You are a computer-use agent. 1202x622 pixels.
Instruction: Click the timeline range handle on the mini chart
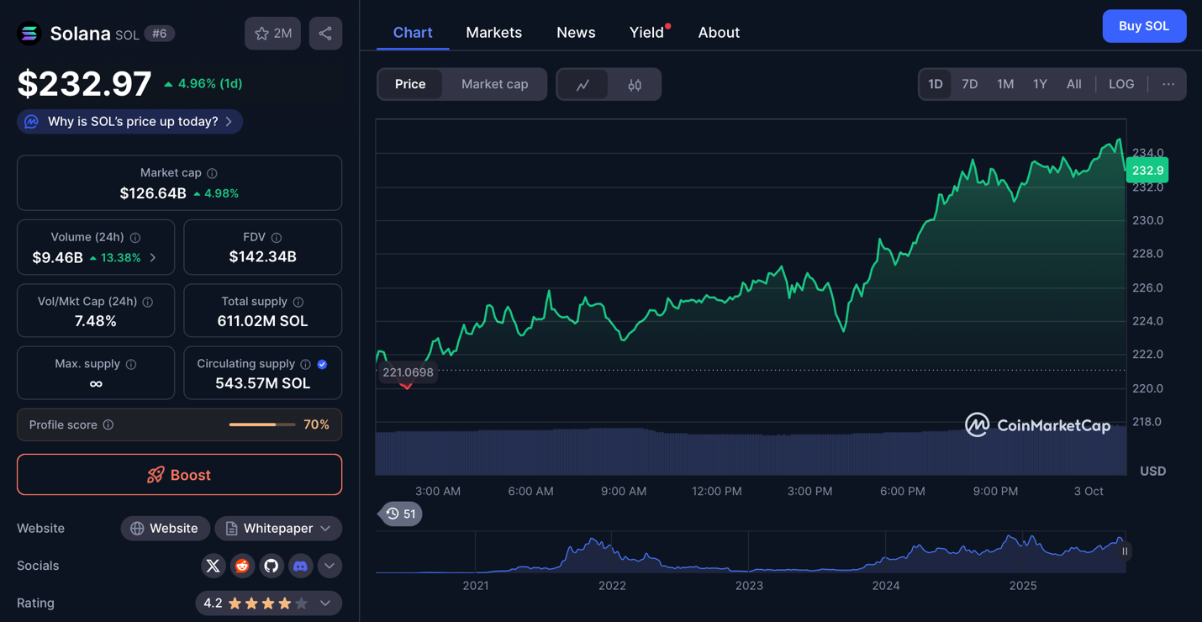[x=1125, y=551]
